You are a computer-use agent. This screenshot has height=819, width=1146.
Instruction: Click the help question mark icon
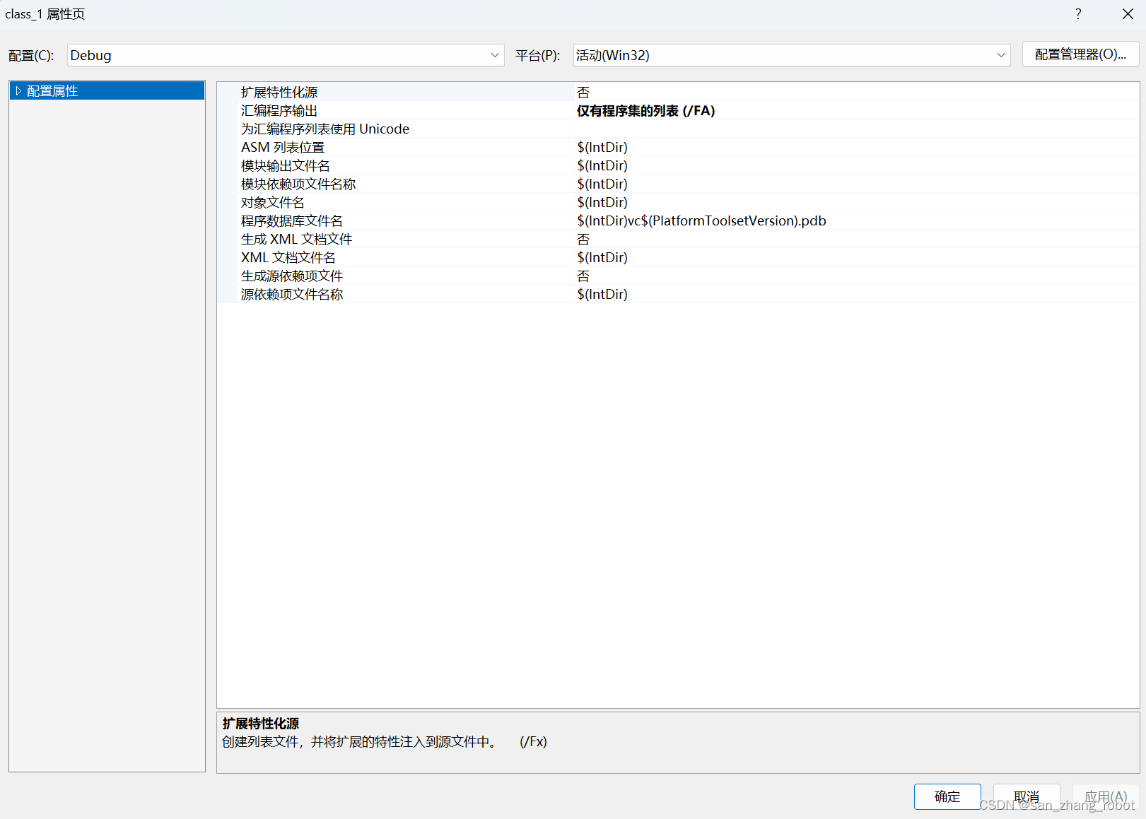pyautogui.click(x=1077, y=13)
